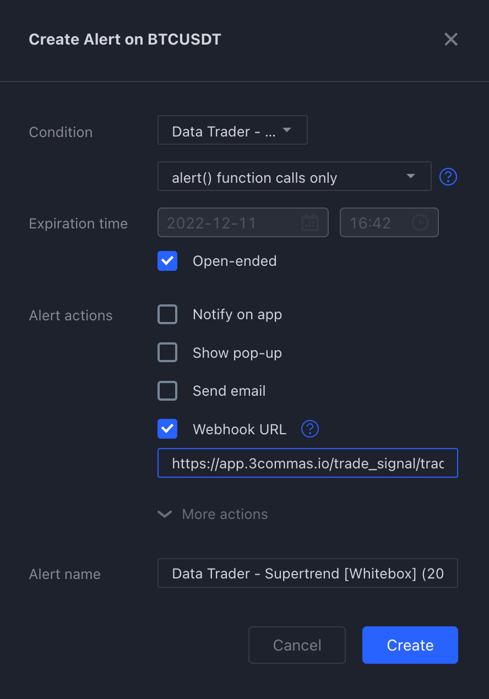Click the chevron icon beside More actions
This screenshot has height=699, width=489.
(x=164, y=514)
